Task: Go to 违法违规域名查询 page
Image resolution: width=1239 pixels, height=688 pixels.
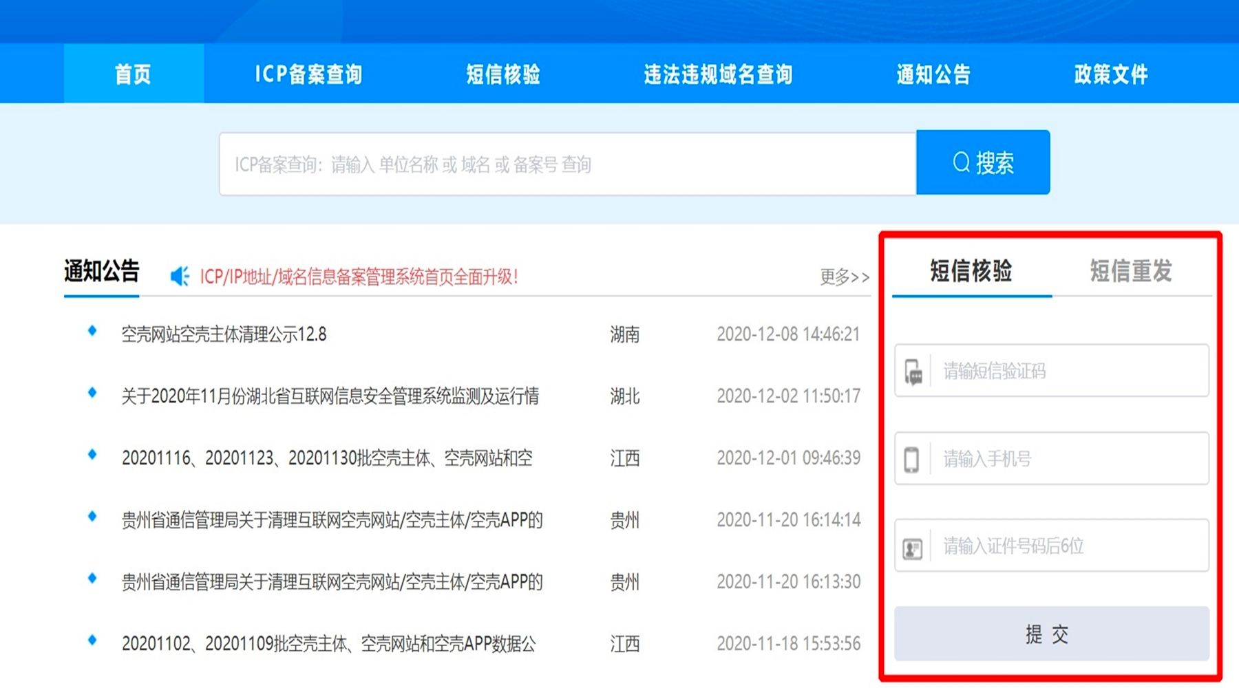Action: (718, 74)
